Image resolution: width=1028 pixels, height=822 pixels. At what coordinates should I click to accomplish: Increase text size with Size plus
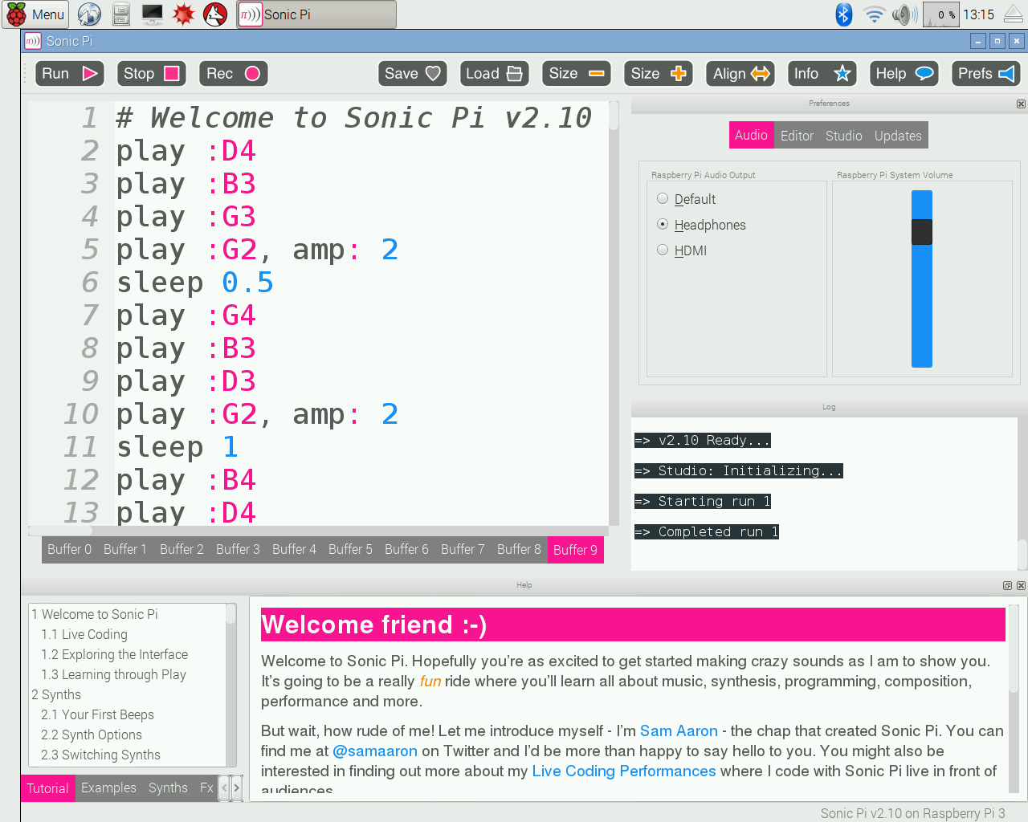coord(658,74)
